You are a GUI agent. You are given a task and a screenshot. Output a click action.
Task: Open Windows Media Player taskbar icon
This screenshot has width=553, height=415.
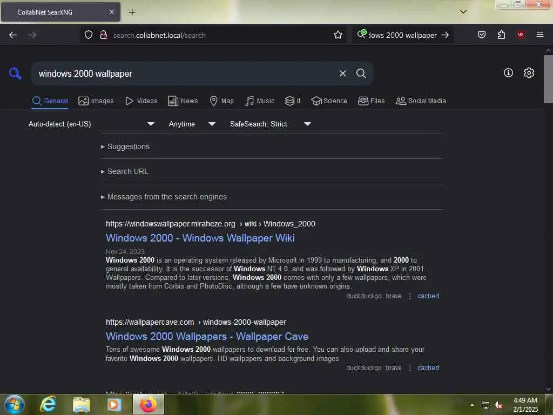(x=114, y=404)
